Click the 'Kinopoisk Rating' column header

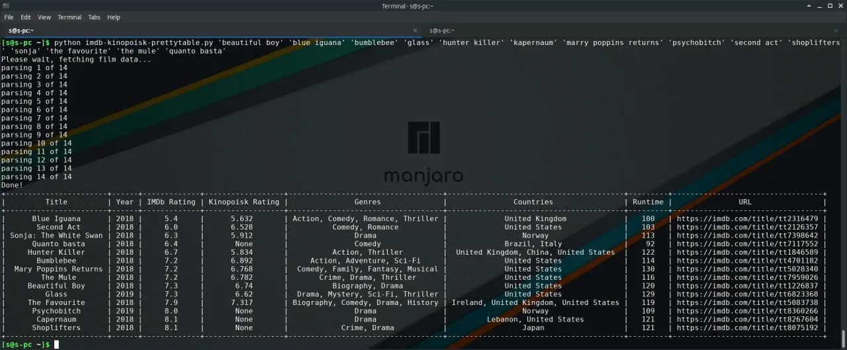pyautogui.click(x=244, y=202)
